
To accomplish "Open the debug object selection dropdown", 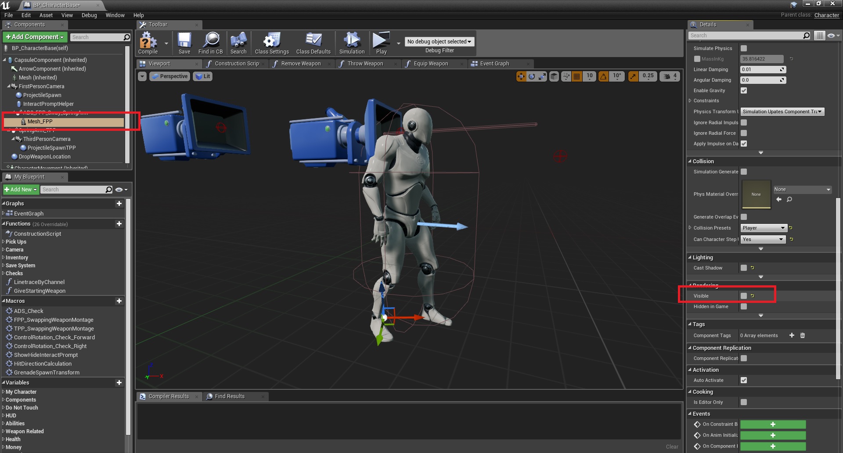I will pos(439,42).
